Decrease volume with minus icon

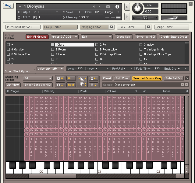(x=163, y=18)
